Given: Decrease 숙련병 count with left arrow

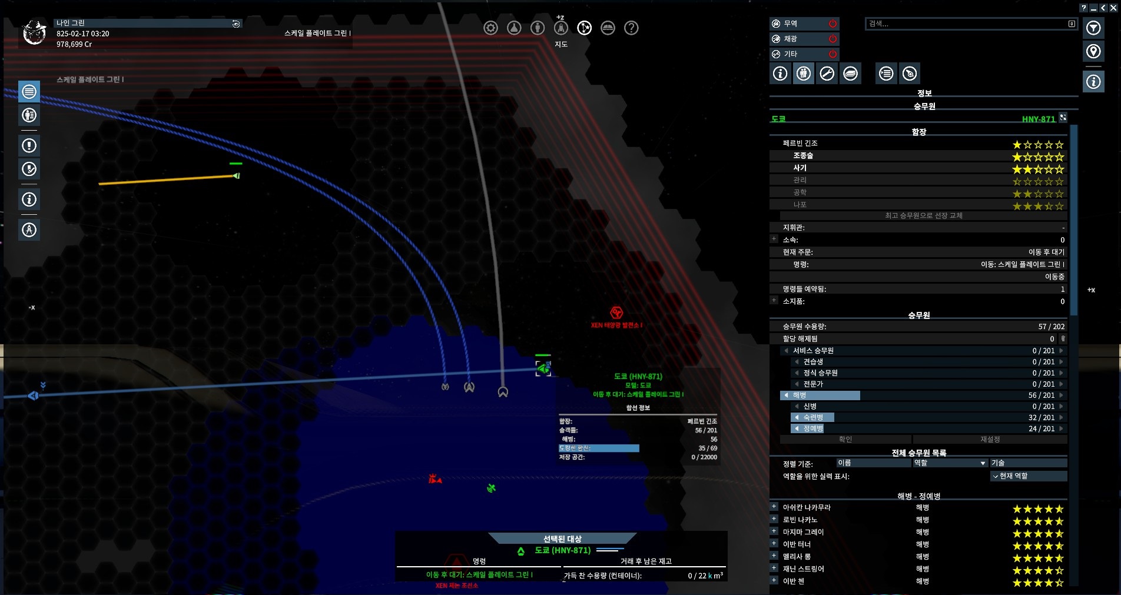Looking at the screenshot, I should (797, 418).
